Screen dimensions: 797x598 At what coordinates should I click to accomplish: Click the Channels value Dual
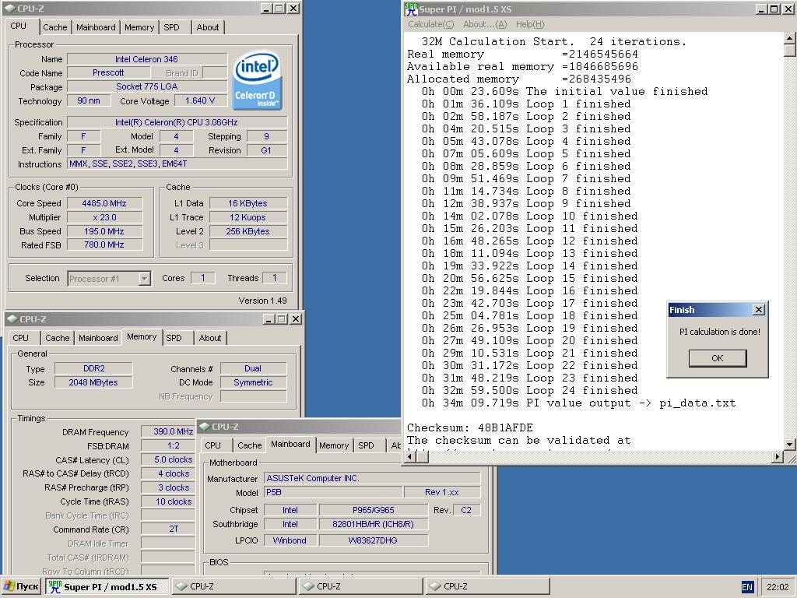point(253,368)
